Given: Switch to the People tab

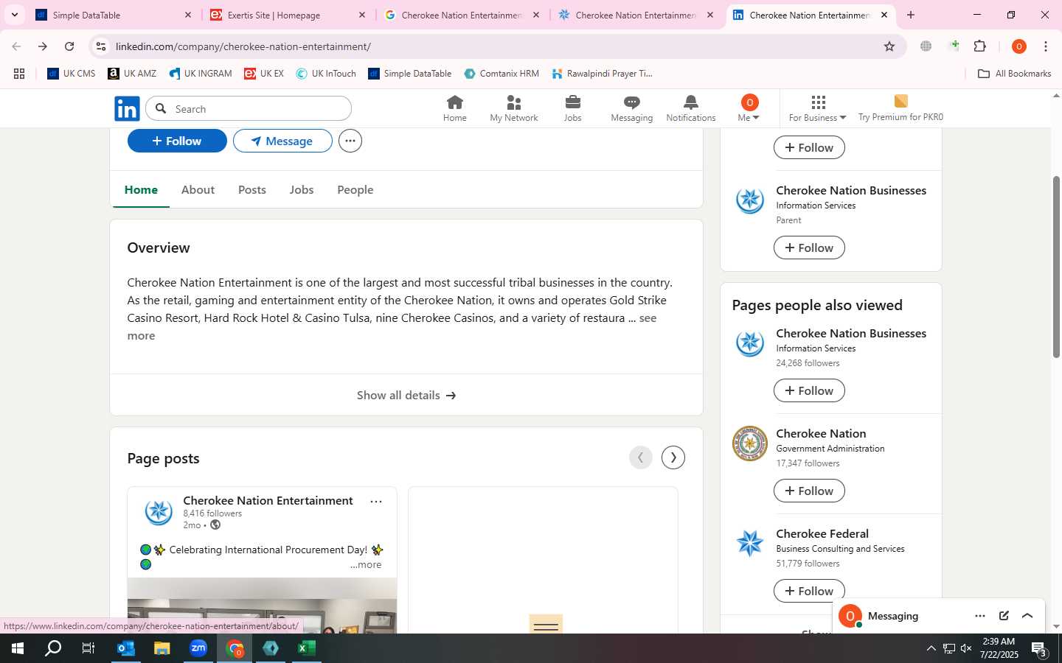Looking at the screenshot, I should [355, 190].
